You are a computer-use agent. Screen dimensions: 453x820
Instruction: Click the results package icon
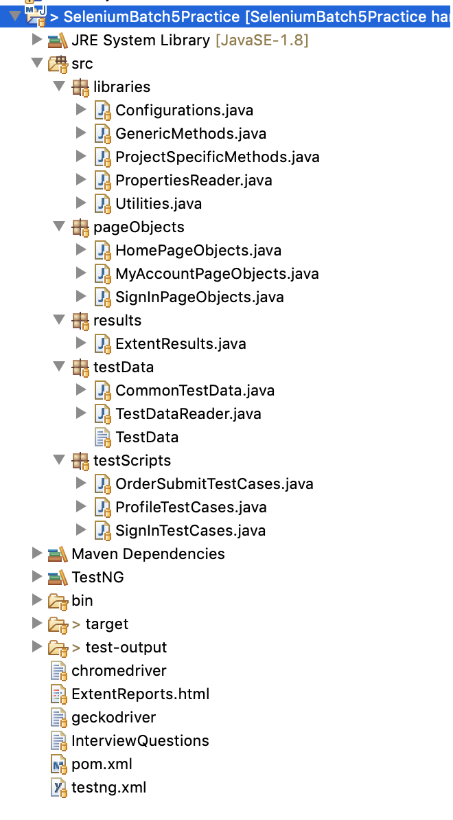click(80, 321)
